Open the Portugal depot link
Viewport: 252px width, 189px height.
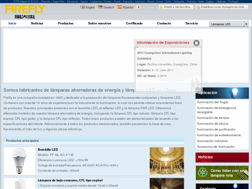click(x=233, y=1)
